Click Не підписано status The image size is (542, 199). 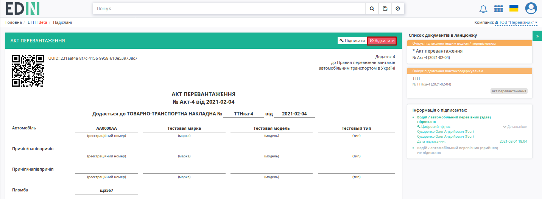click(429, 153)
